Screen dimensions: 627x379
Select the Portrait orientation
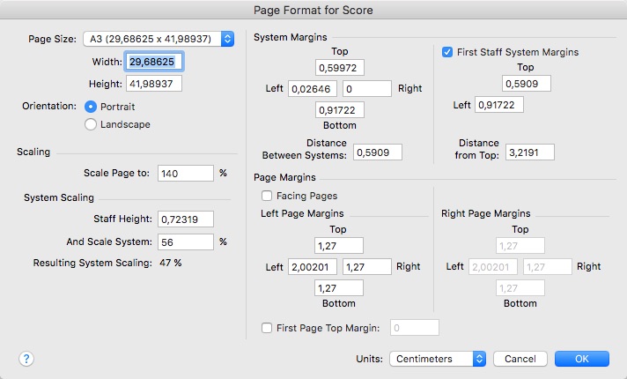click(x=91, y=106)
